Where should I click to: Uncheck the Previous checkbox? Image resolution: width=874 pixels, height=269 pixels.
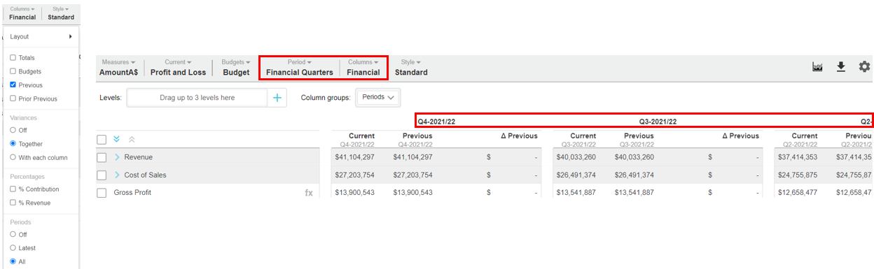[x=13, y=85]
